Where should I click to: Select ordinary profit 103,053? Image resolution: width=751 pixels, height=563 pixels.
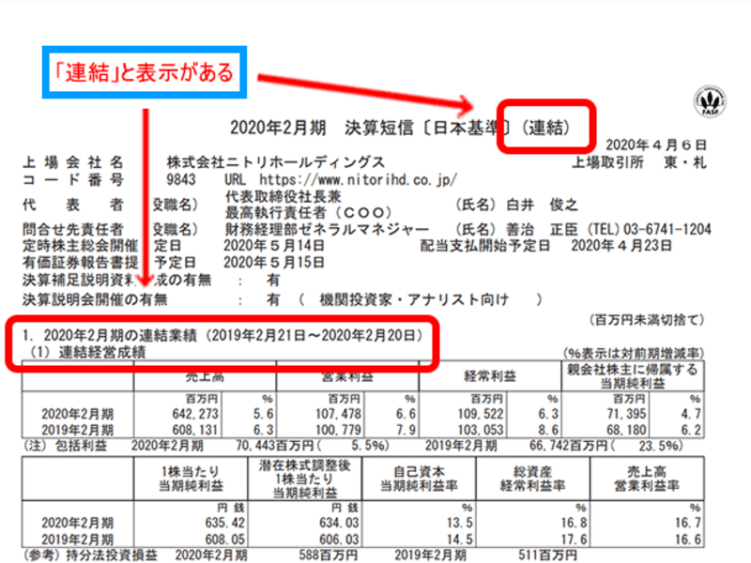pyautogui.click(x=481, y=430)
